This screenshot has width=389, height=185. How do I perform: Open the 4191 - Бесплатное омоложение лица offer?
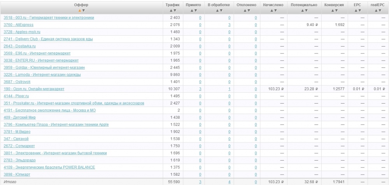click(x=50, y=110)
